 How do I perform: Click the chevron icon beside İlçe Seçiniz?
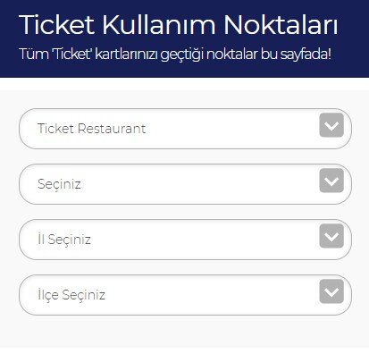click(331, 291)
